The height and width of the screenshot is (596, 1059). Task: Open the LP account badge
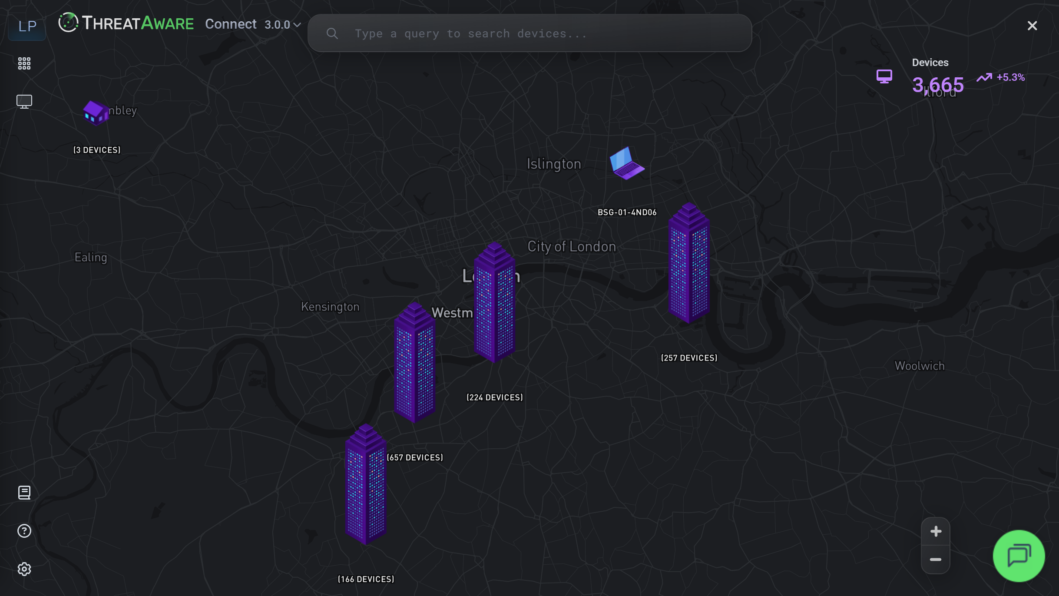point(27,26)
